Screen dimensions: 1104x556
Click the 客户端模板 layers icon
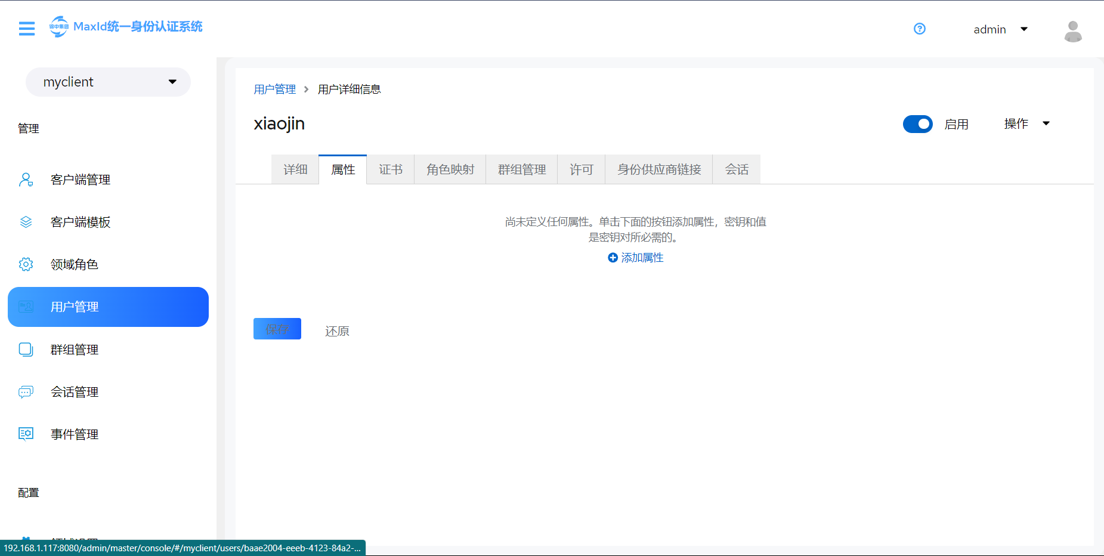pyautogui.click(x=26, y=222)
